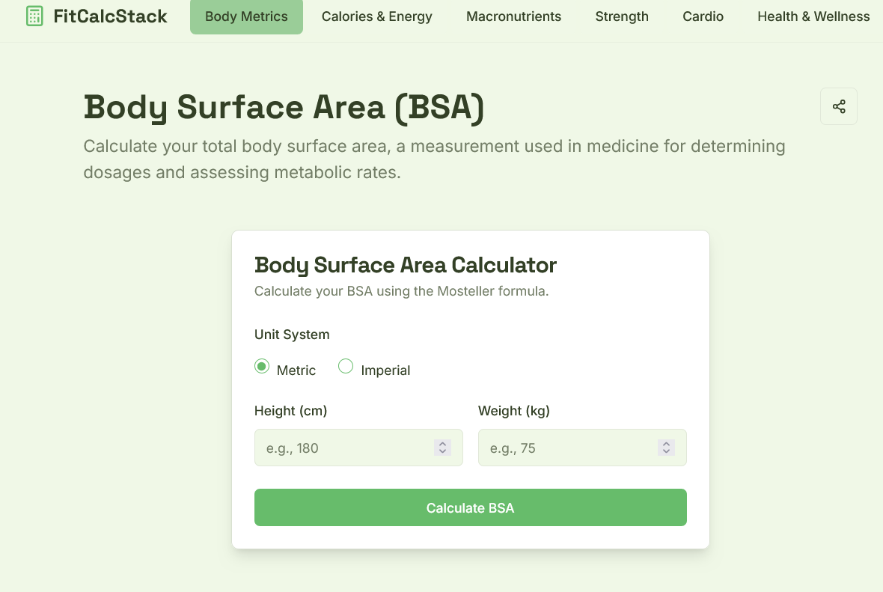883x592 pixels.
Task: Select the Imperial radio button
Action: pyautogui.click(x=346, y=366)
